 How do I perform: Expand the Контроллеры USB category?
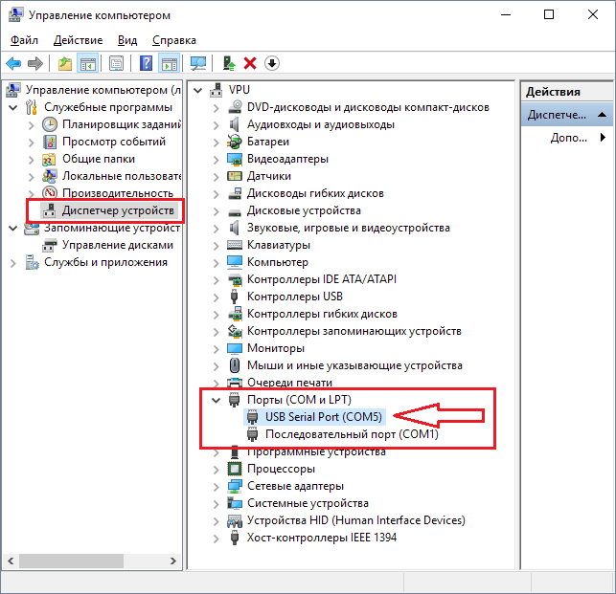point(217,297)
